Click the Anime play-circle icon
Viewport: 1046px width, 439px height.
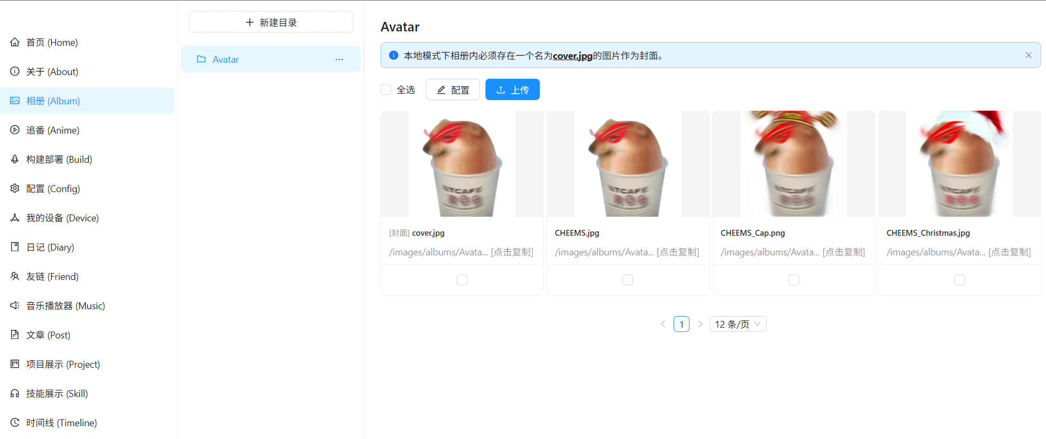pos(15,130)
